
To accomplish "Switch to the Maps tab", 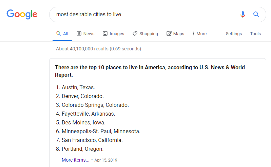I will (175, 33).
